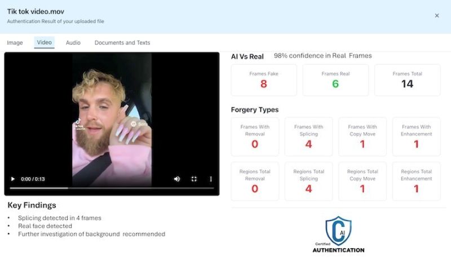
Task: Seek on the video progress bar
Action: (x=112, y=188)
